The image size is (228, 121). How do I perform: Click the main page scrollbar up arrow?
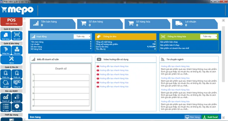pos(224,20)
